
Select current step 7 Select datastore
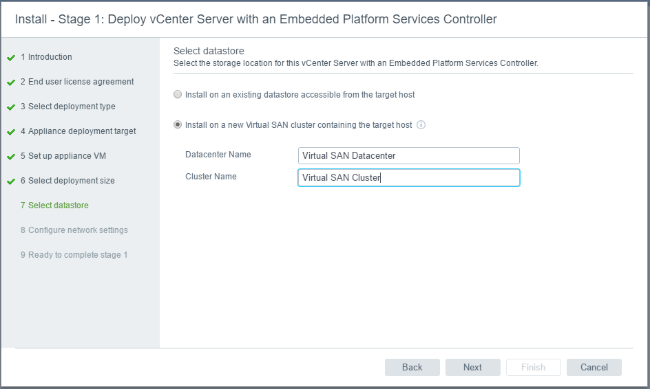point(54,205)
